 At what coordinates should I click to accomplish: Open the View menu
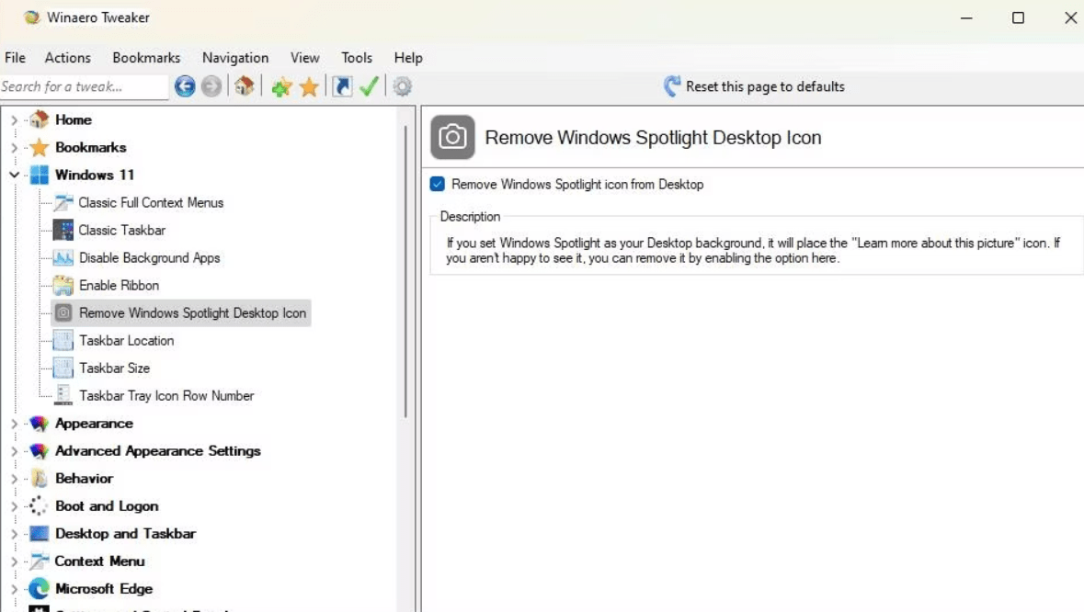point(305,58)
